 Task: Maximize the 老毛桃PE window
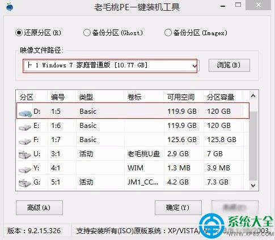click(238, 5)
